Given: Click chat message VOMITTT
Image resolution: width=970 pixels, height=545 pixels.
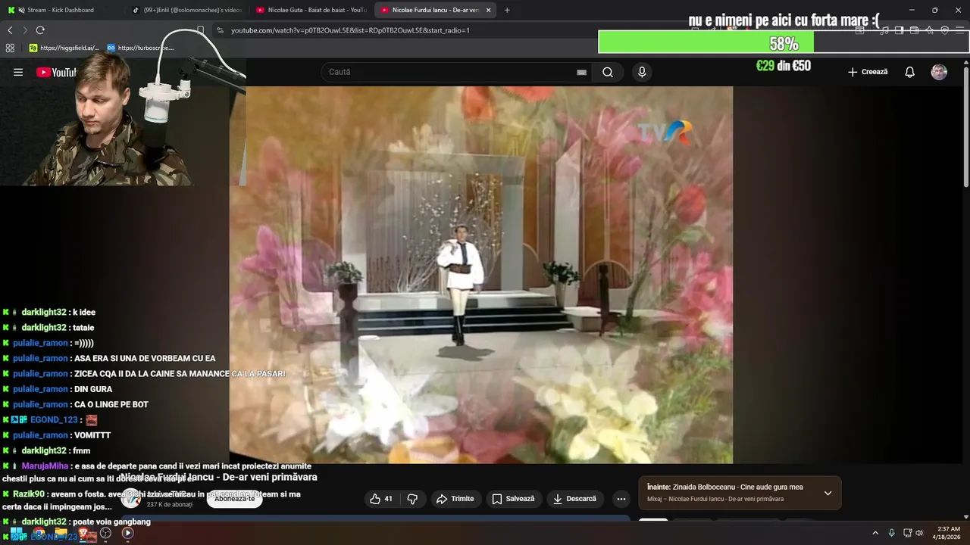Looking at the screenshot, I should click(92, 435).
